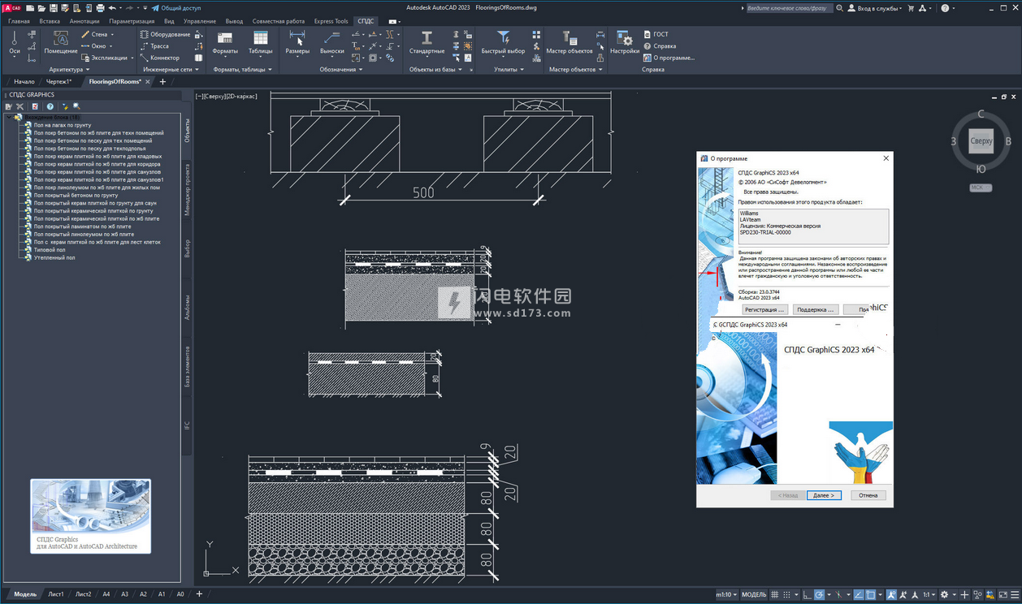
Task: Toggle МОДЕЛЬ model space button
Action: point(754,594)
